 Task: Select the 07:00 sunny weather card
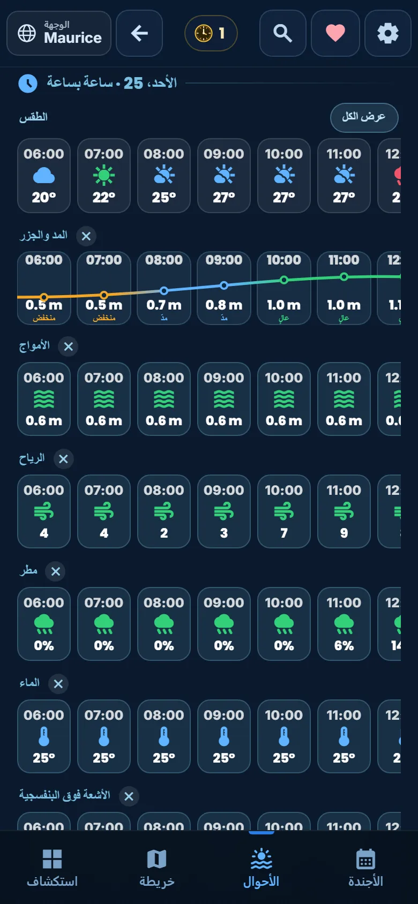click(104, 176)
